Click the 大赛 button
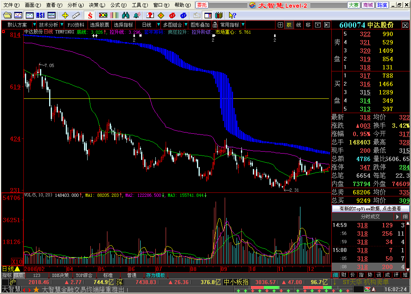 pos(354,5)
